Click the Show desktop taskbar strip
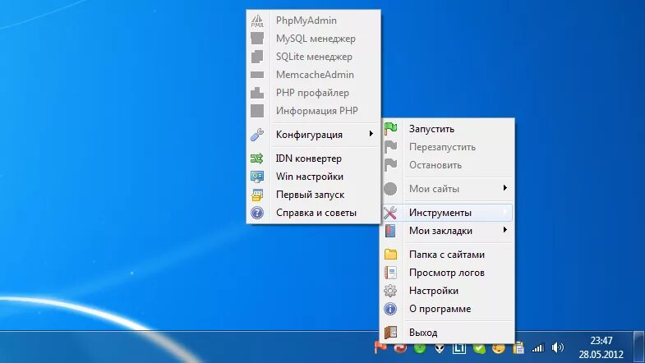The height and width of the screenshot is (363, 645). pyautogui.click(x=639, y=347)
